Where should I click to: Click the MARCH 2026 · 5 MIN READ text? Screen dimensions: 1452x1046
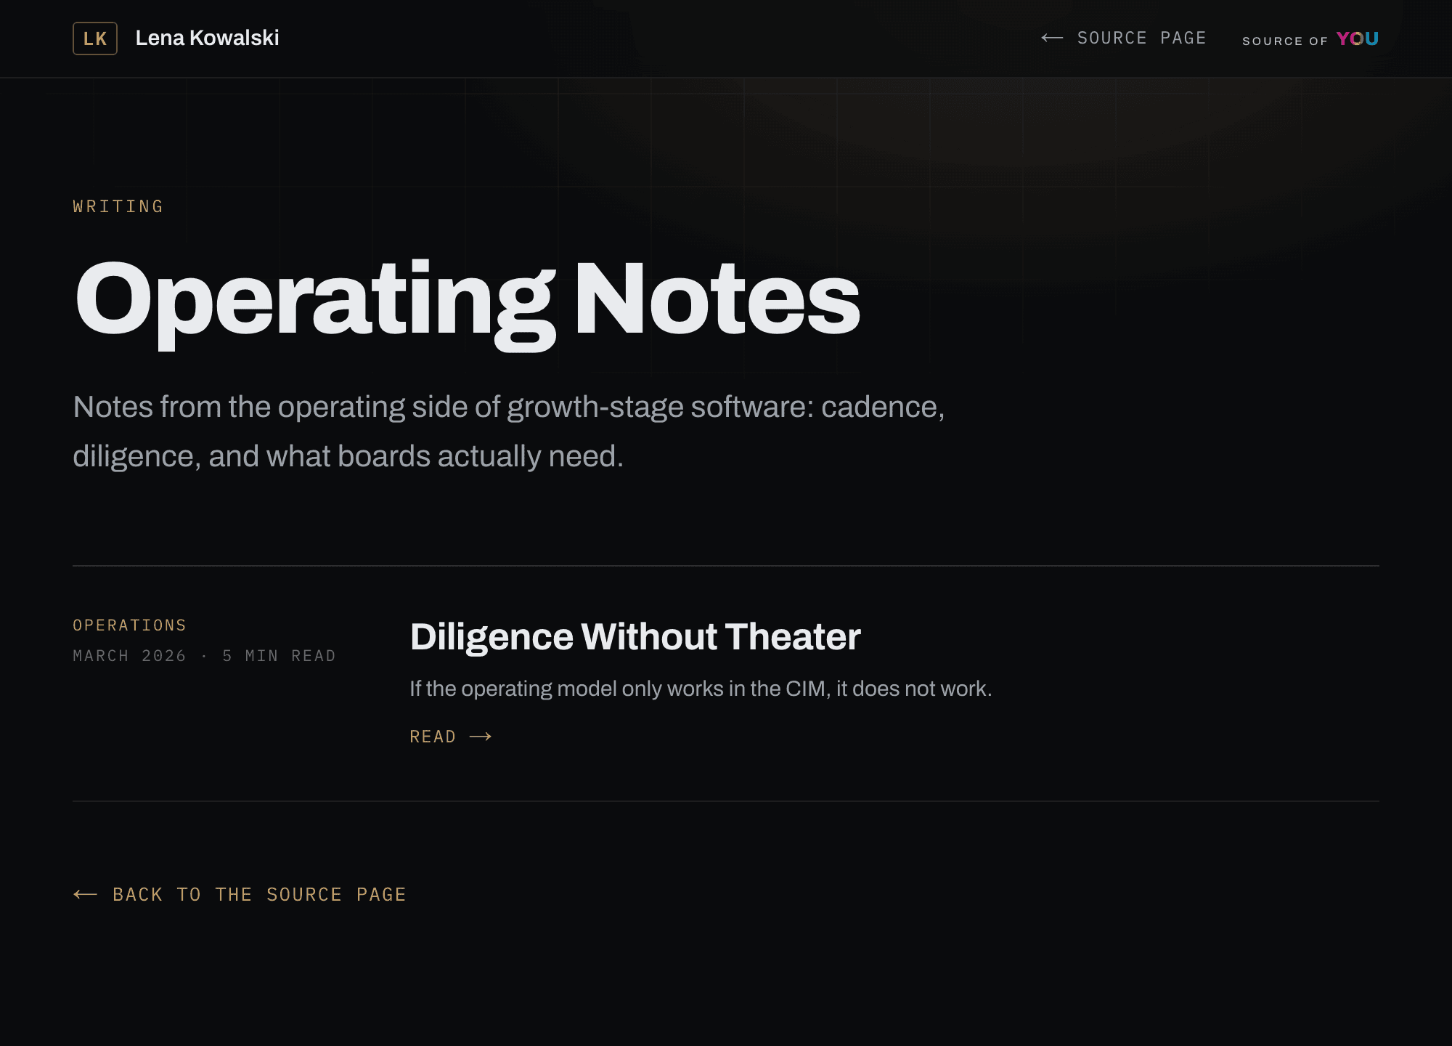(x=204, y=656)
